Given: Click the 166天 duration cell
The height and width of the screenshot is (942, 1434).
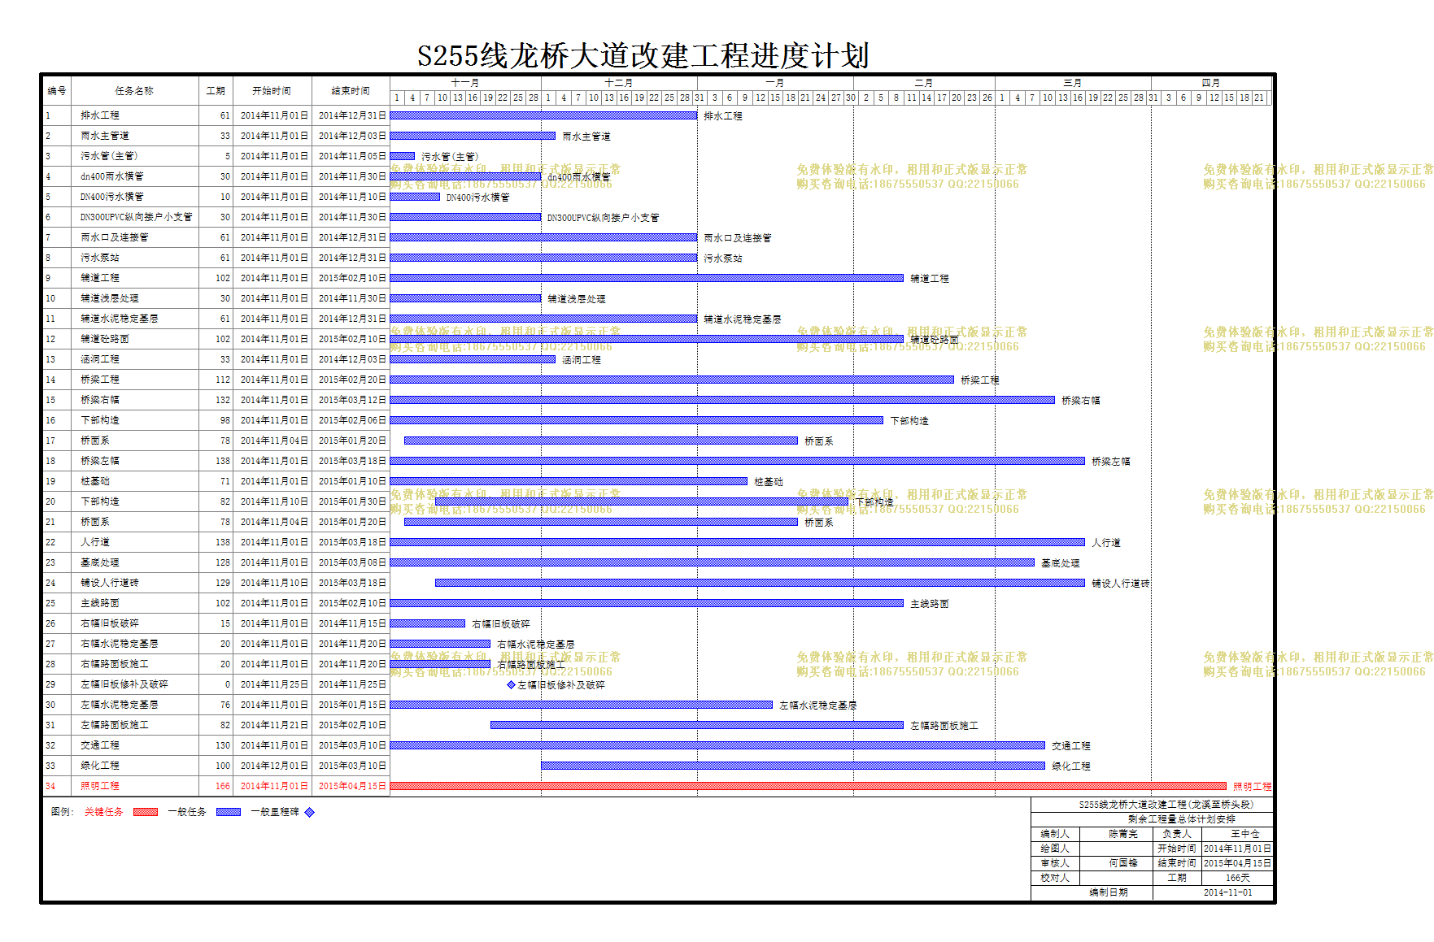Looking at the screenshot, I should pyautogui.click(x=1238, y=878).
